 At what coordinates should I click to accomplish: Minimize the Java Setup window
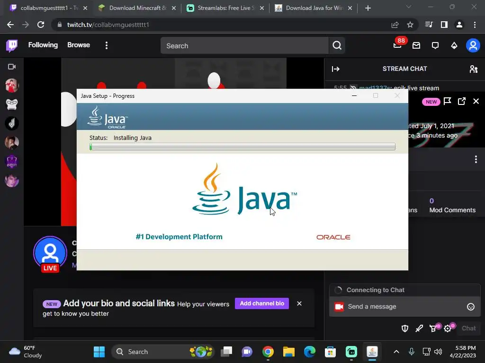point(354,95)
